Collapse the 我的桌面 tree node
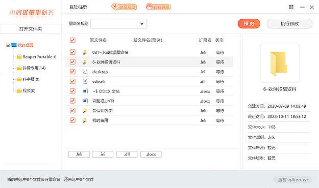This screenshot has width=319, height=188. tap(8, 45)
